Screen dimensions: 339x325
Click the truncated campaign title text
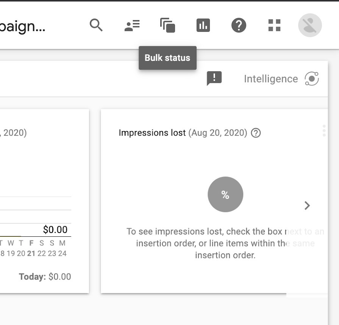23,27
